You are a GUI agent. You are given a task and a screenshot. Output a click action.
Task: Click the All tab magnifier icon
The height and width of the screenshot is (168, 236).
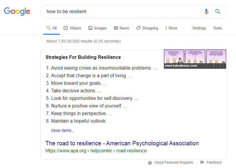[48, 28]
